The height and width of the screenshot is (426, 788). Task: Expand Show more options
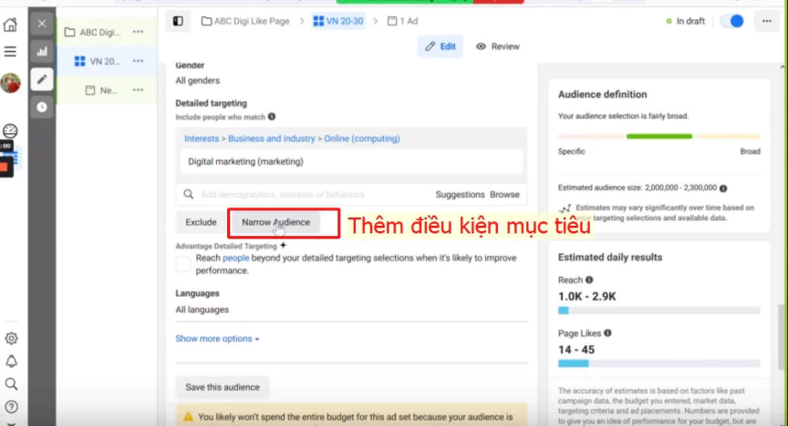coord(217,339)
